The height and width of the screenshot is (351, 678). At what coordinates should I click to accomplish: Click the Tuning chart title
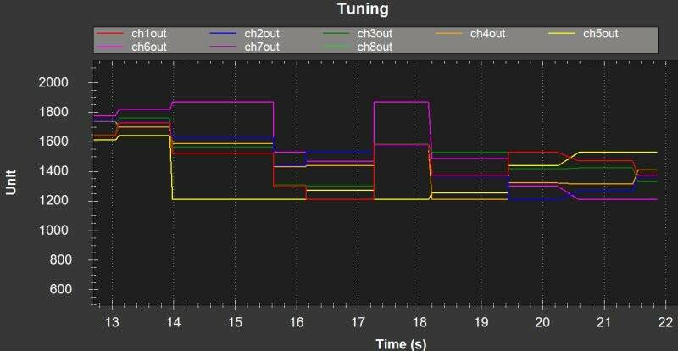tap(363, 8)
